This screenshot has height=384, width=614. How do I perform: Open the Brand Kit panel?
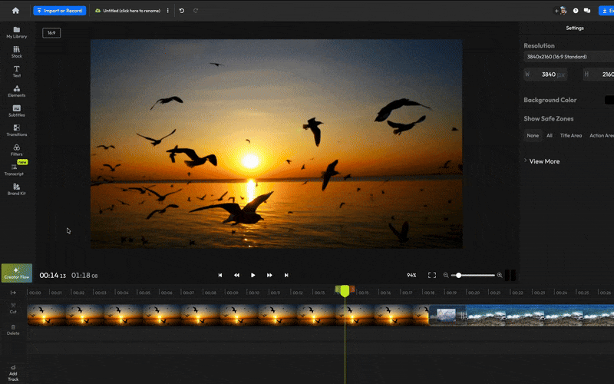tap(16, 189)
